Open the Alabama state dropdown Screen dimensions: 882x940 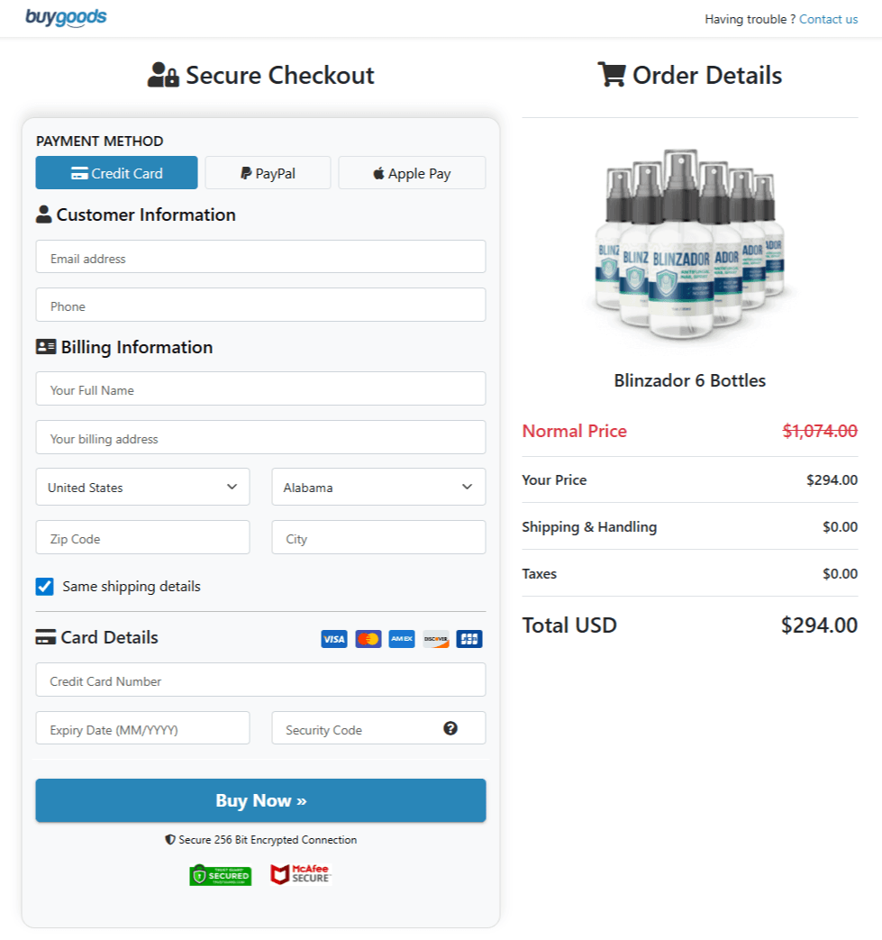point(378,487)
